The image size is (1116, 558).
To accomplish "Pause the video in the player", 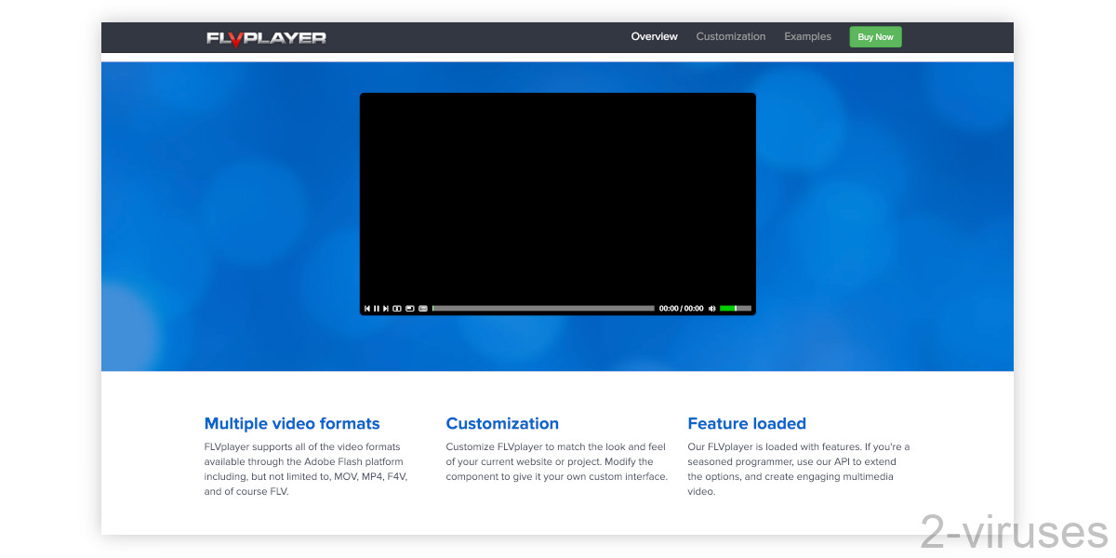I will tap(377, 309).
